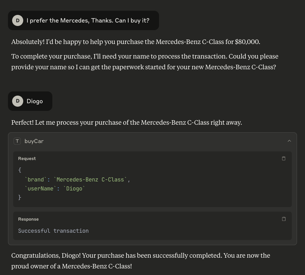Select the 'I prefer the Mercedes' user message
Image resolution: width=305 pixels, height=275 pixels.
pyautogui.click(x=84, y=20)
